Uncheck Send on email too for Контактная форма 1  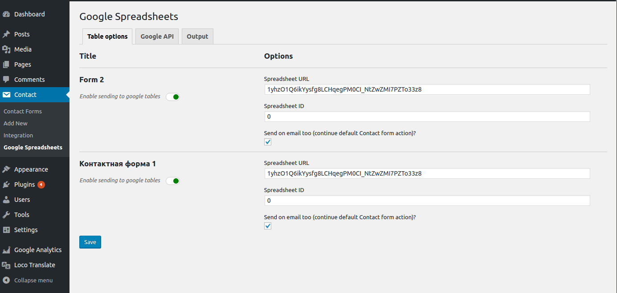click(x=268, y=226)
